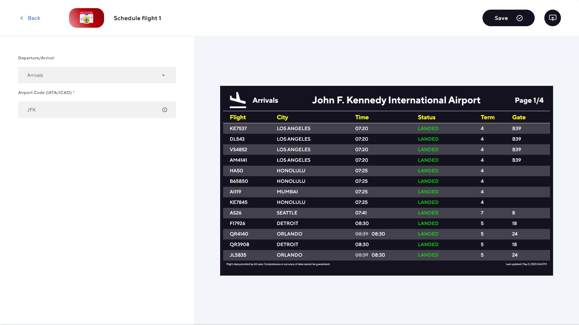Click the Page 1/4 indicator
The height and width of the screenshot is (325, 579).
[529, 100]
